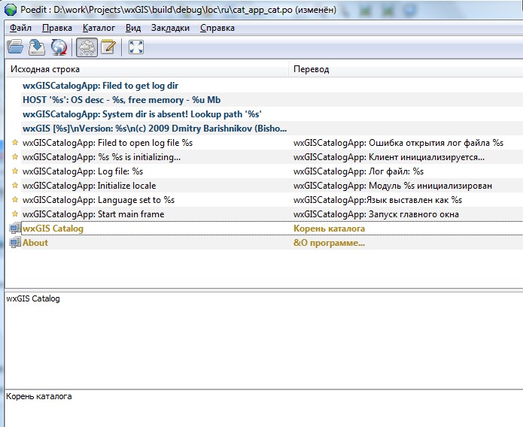This screenshot has width=523, height=427.
Task: Click the Poedit icon in the title bar
Action: pos(10,10)
